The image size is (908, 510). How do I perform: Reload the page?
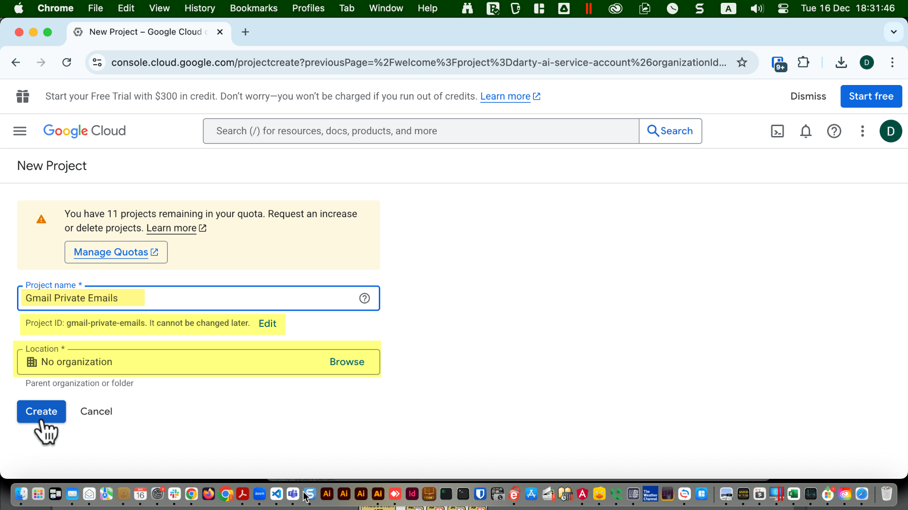pos(67,62)
